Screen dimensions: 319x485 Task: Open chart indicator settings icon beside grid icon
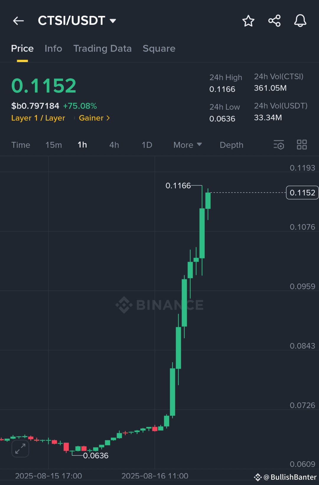click(x=279, y=145)
